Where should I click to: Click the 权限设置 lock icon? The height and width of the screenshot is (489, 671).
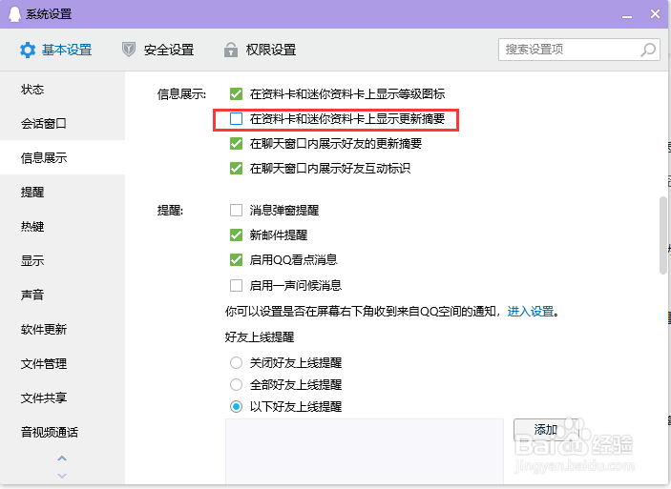pos(231,50)
